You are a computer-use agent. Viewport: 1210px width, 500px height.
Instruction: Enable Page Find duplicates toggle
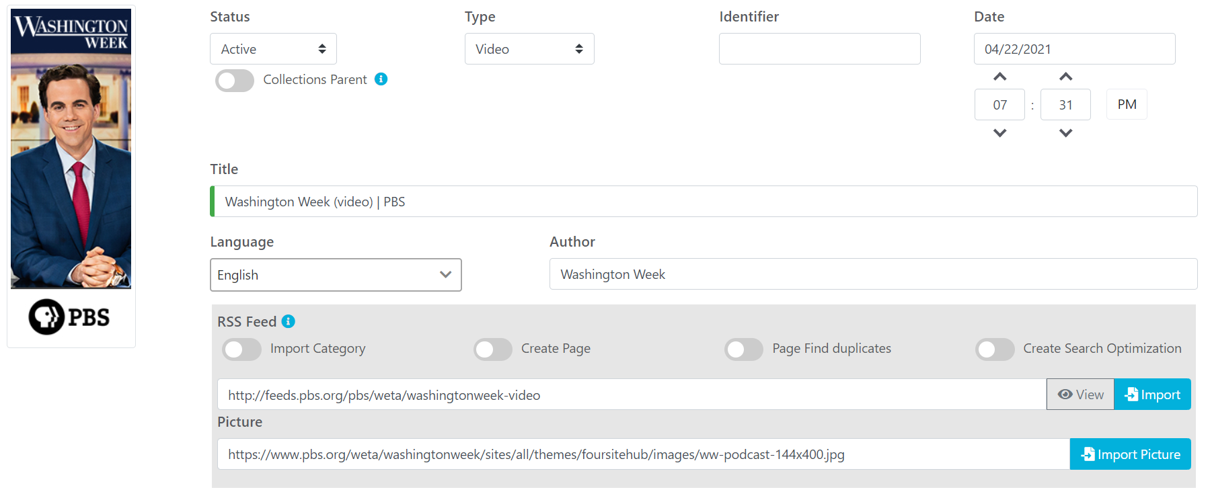744,349
